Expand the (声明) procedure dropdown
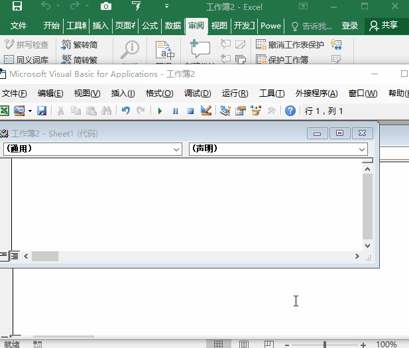 (x=362, y=150)
